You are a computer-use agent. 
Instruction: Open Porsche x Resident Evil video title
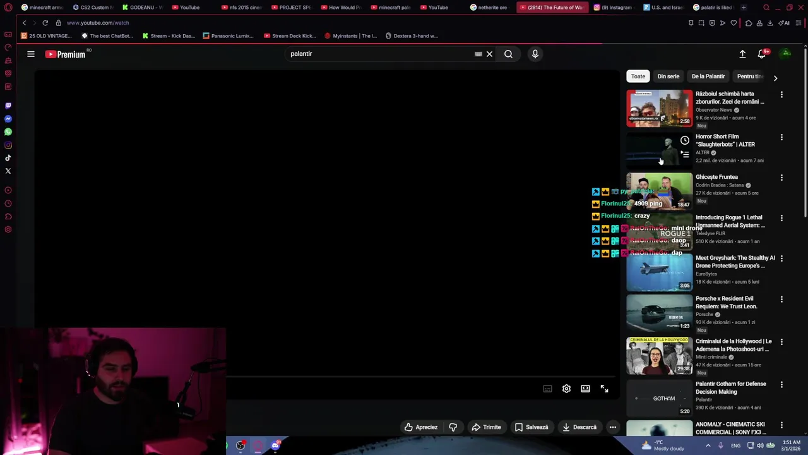tap(726, 302)
